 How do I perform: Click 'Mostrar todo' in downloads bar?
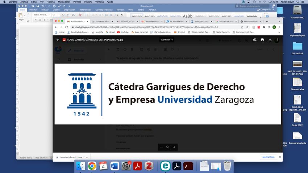pyautogui.click(x=267, y=157)
